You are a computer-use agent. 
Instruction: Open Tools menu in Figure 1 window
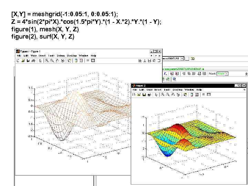51,56
